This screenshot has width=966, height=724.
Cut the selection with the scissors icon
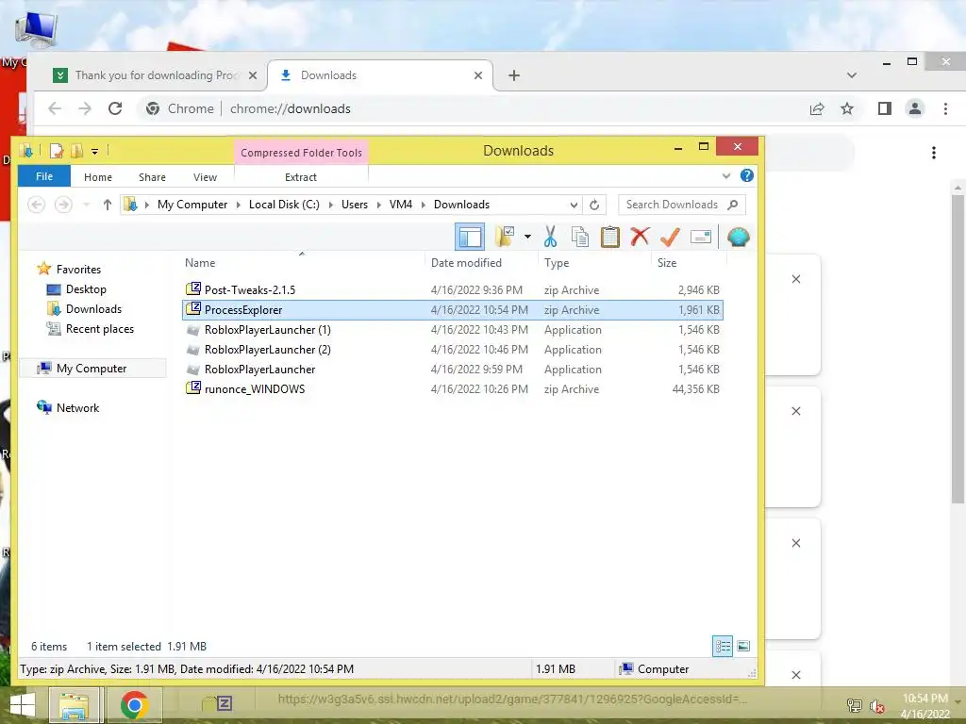pyautogui.click(x=550, y=237)
